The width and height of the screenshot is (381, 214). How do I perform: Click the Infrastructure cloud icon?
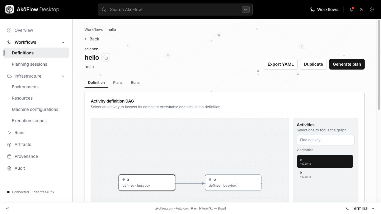pos(9,76)
